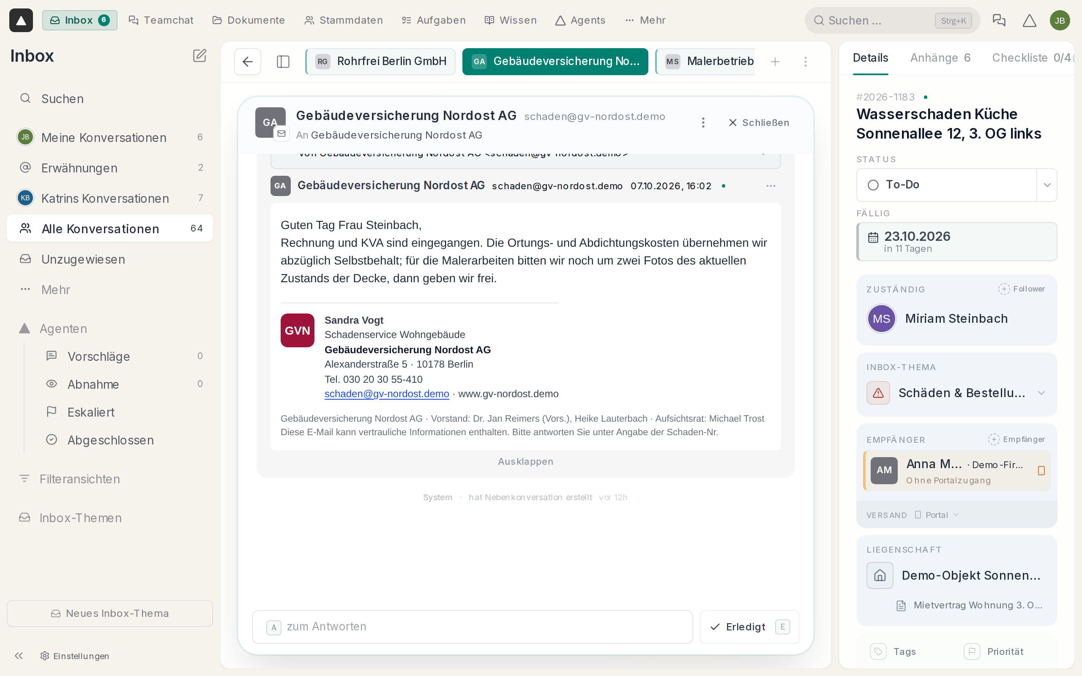This screenshot has width=1082, height=676.
Task: Open the Malerbetrieb conversation tab
Action: 705,61
